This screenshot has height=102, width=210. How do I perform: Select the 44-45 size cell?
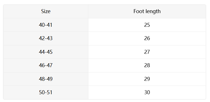(x=46, y=52)
